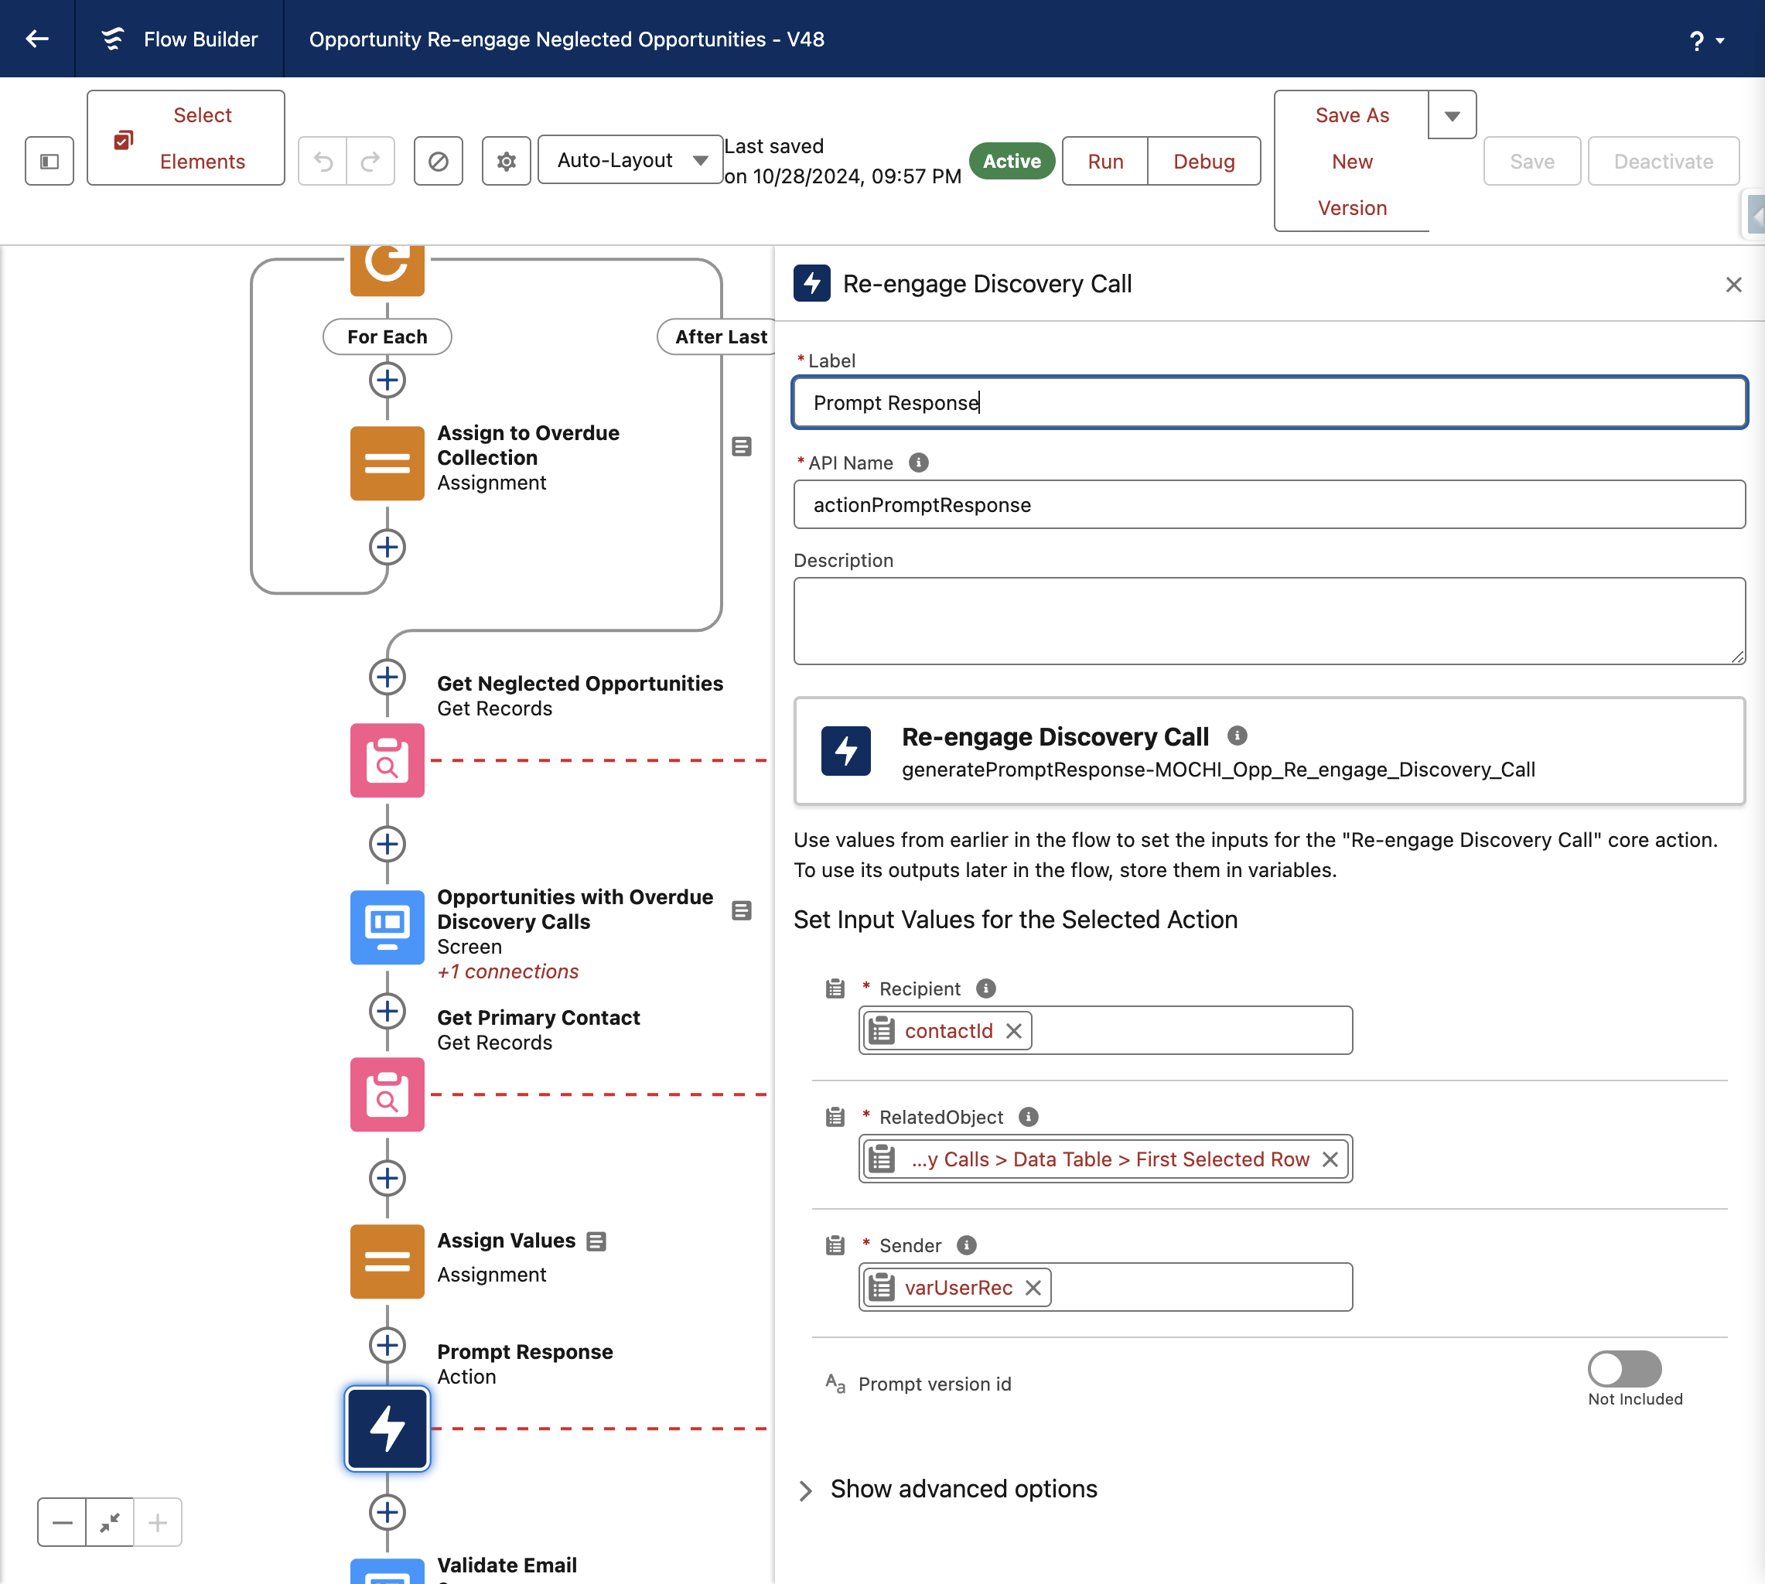Click the Run button
Viewport: 1765px width, 1584px height.
(x=1105, y=161)
